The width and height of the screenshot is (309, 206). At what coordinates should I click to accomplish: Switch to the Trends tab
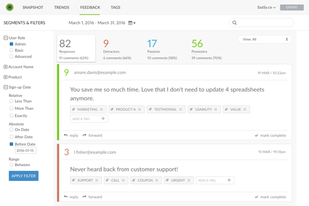coord(62,8)
